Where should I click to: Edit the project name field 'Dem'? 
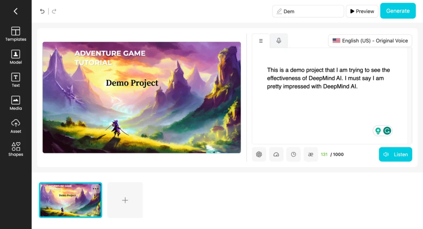[x=308, y=11]
